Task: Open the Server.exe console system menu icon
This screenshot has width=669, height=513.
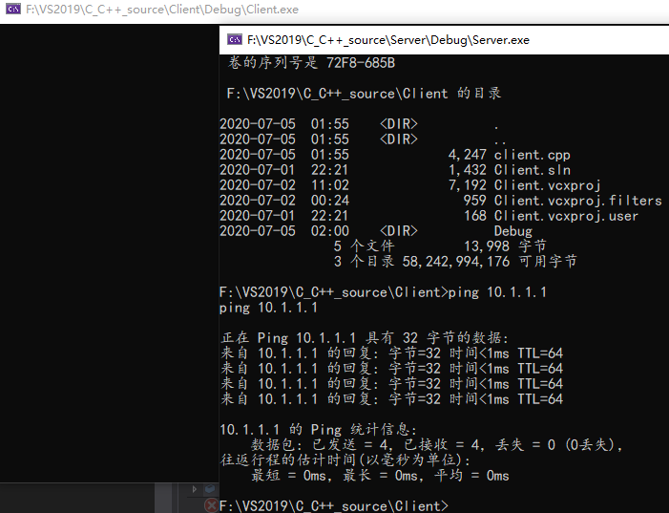Action: pyautogui.click(x=235, y=40)
